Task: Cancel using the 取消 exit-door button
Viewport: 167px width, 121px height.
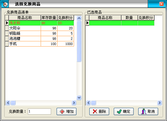Action: (x=148, y=112)
